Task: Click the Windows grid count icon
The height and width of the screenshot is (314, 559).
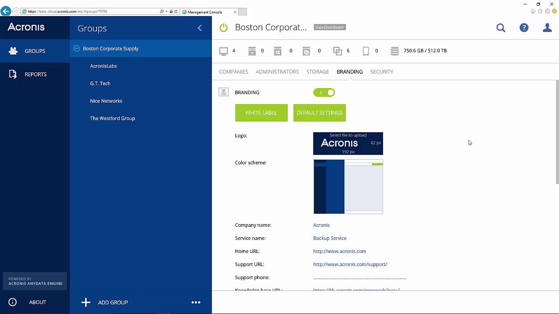Action: tap(278, 51)
